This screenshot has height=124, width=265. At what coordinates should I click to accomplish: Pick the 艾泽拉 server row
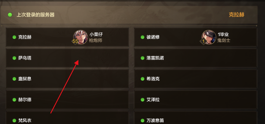point(196,100)
